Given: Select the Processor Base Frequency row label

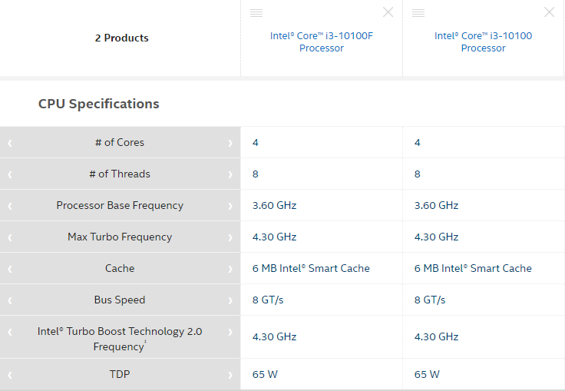Looking at the screenshot, I should 120,205.
